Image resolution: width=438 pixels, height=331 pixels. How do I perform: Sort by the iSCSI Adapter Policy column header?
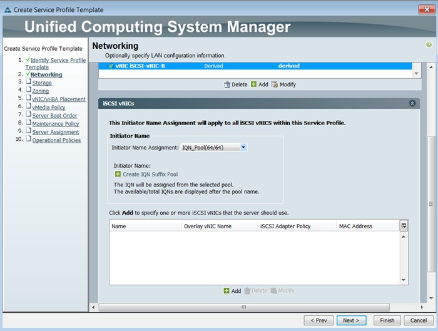tap(297, 226)
